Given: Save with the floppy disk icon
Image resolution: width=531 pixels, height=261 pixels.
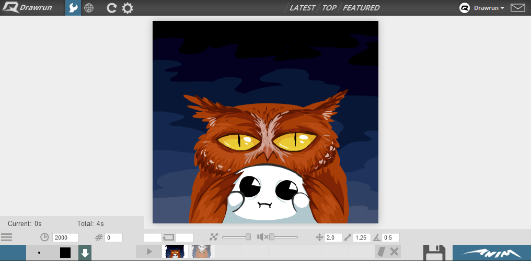Looking at the screenshot, I should click(x=434, y=253).
